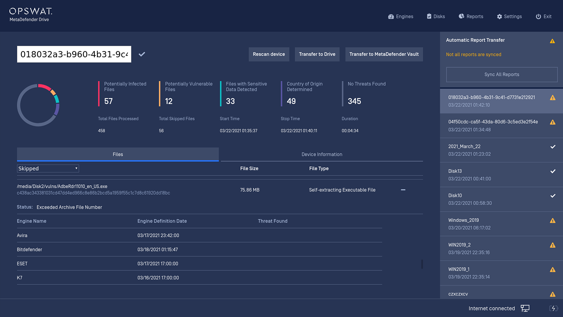
Task: Click Not all reports are synced message
Action: point(474,54)
